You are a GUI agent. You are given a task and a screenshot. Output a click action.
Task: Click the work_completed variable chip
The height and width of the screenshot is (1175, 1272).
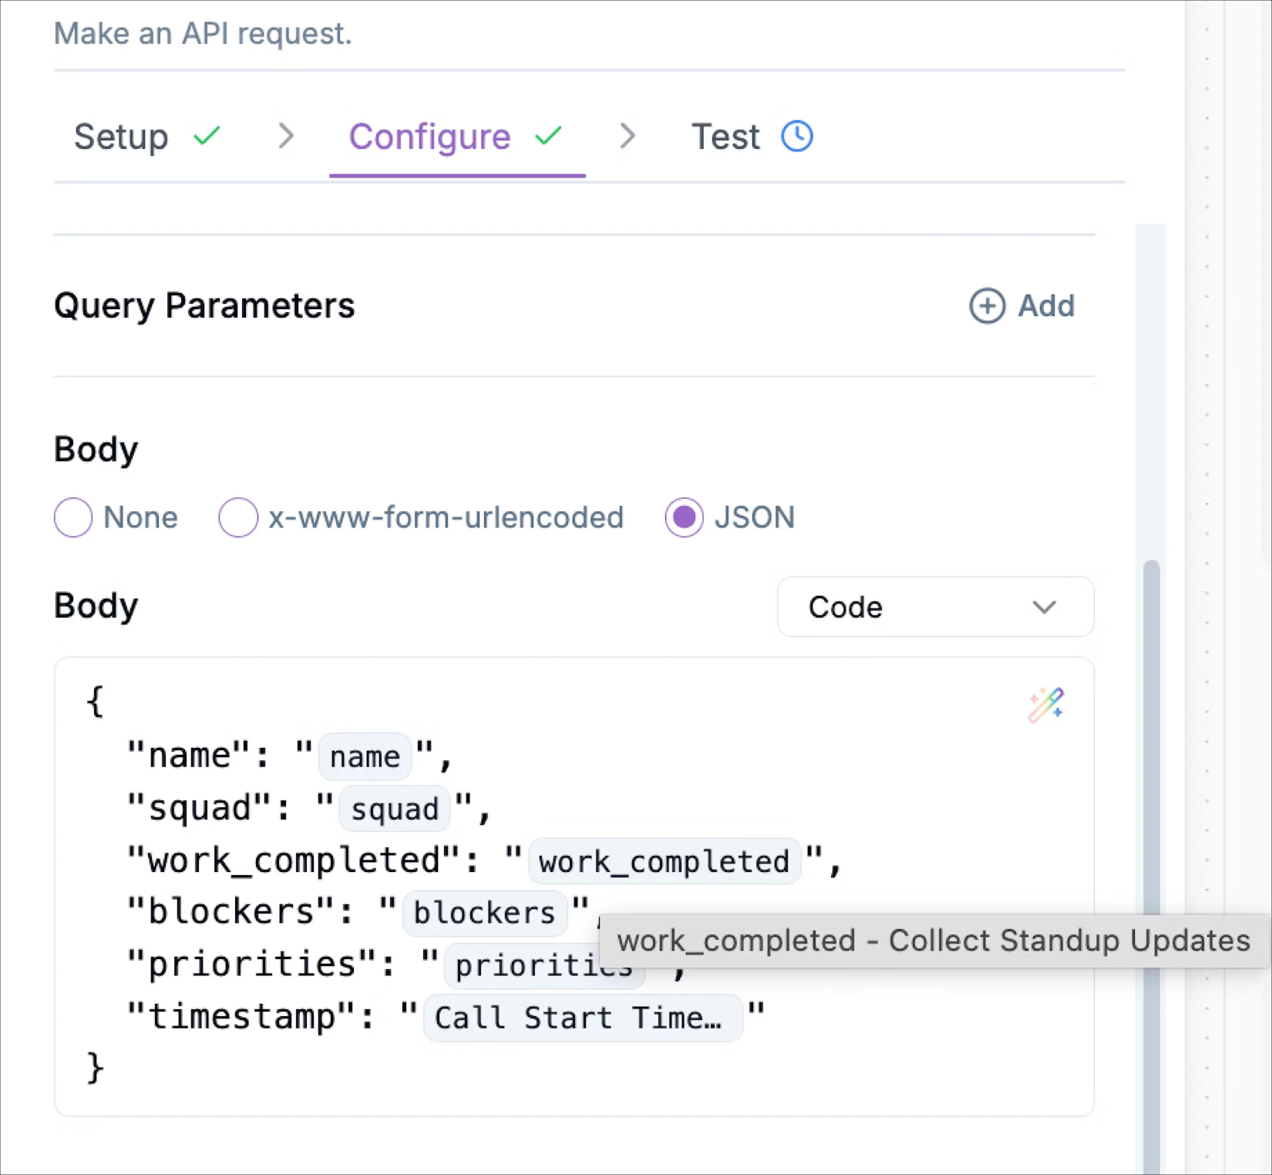(x=663, y=861)
